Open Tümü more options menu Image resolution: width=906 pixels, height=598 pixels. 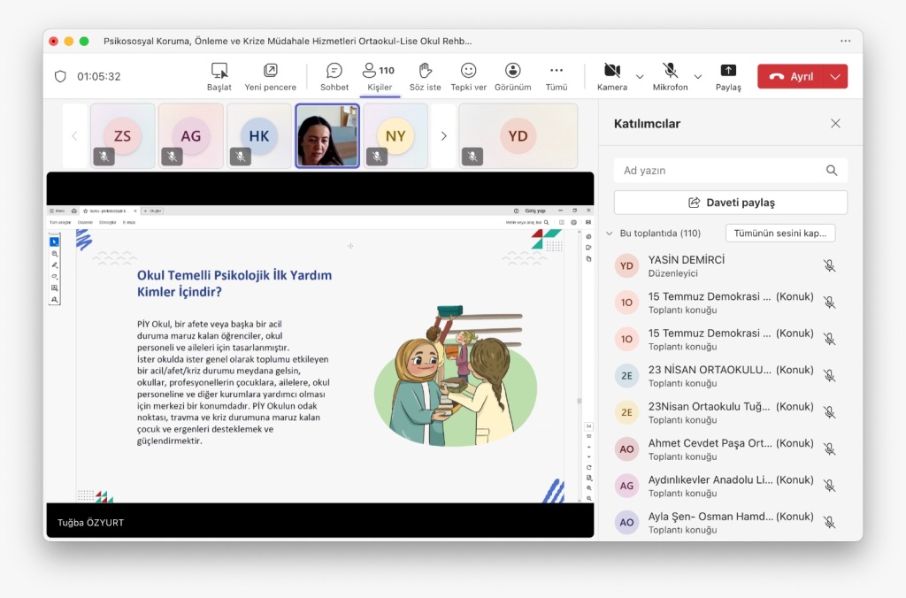pyautogui.click(x=556, y=72)
